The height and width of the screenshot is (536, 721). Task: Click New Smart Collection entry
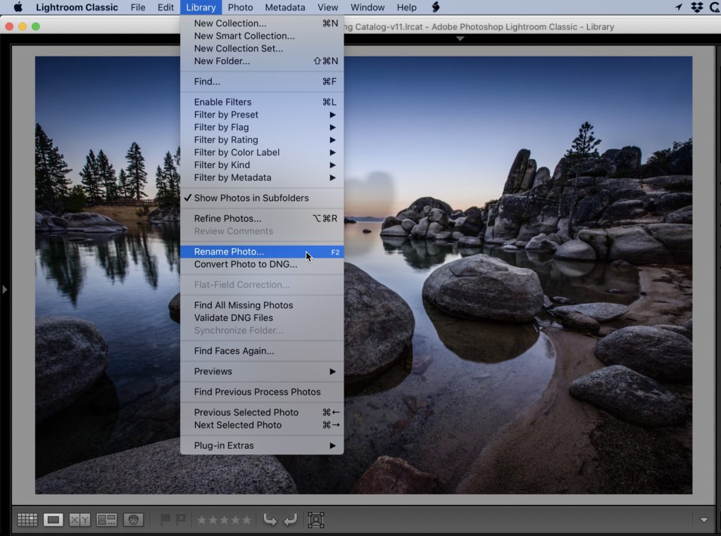[244, 36]
